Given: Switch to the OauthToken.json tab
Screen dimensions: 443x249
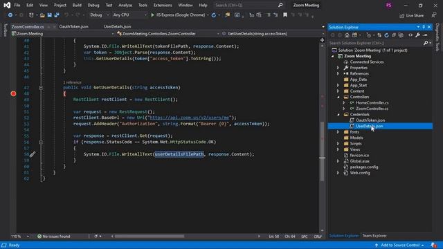Looking at the screenshot, I should 74,26.
